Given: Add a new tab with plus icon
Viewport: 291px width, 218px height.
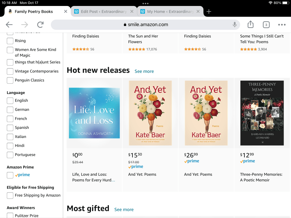Looking at the screenshot, I should click(x=209, y=12).
